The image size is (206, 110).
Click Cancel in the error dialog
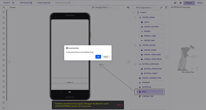point(106,57)
